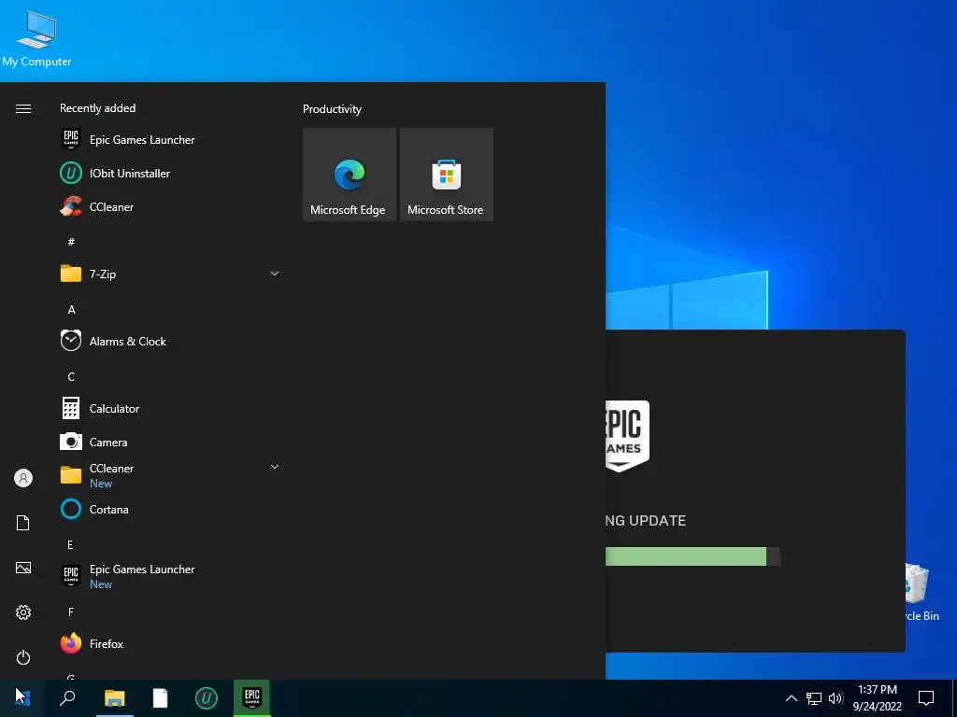Click the Epic Games update progress bar

tap(693, 556)
